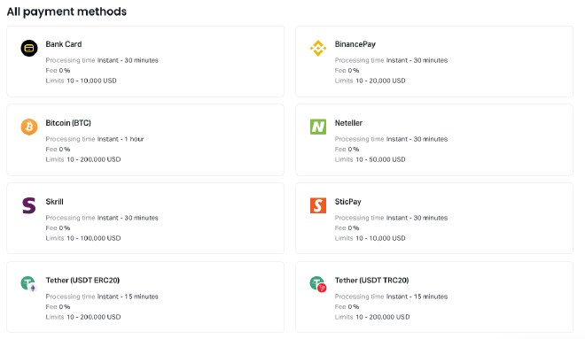Click the Tether TRC20 coin icon

(318, 284)
